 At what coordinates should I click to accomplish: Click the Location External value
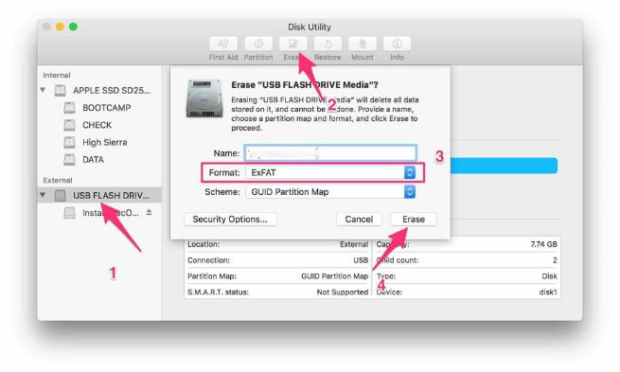354,244
